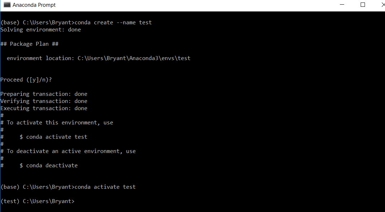Click the maximize window button
This screenshot has height=212, width=385.
click(x=362, y=5)
